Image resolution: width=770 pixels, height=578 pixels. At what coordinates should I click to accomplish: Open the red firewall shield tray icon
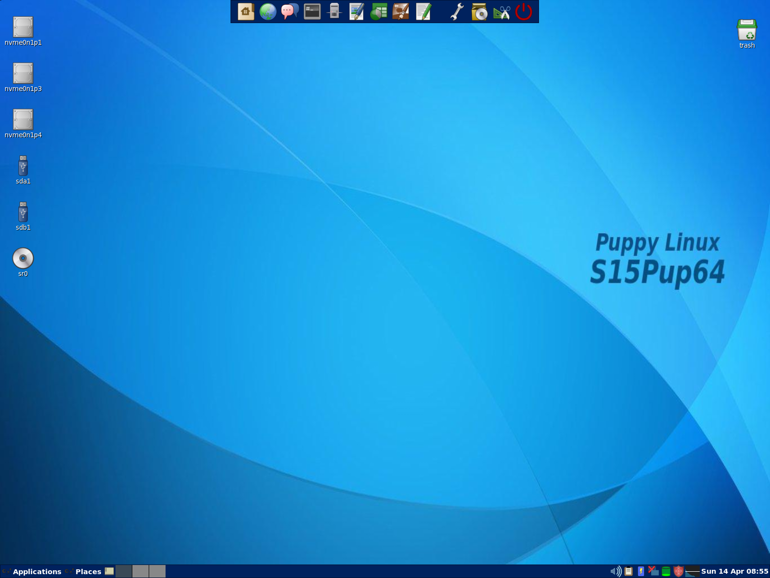click(679, 571)
